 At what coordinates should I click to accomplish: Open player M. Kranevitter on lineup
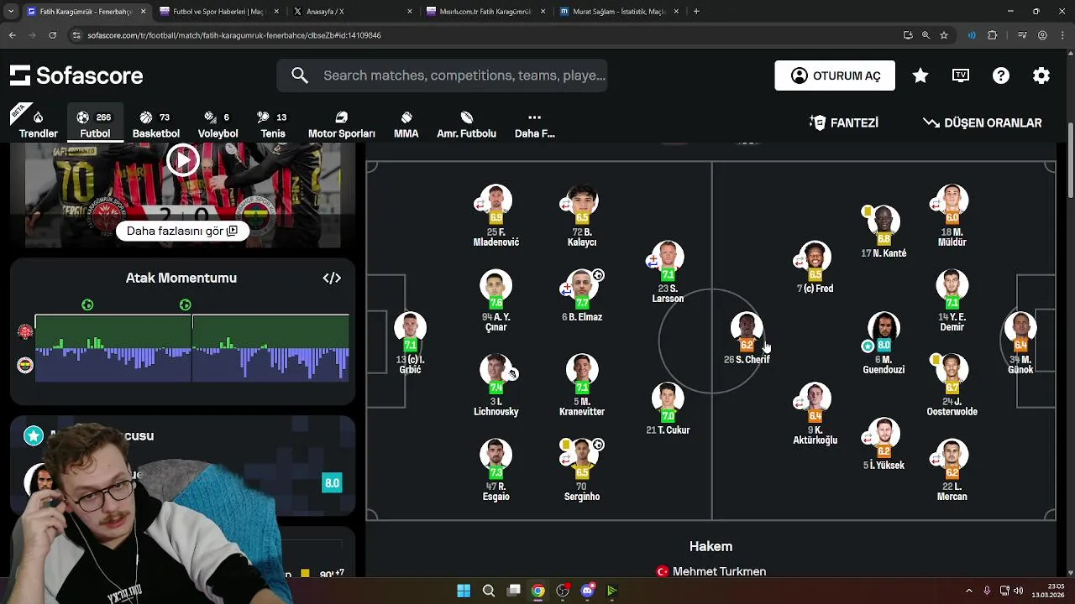(x=582, y=386)
